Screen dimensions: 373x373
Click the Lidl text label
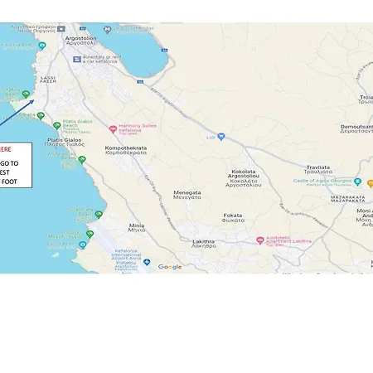211,137
